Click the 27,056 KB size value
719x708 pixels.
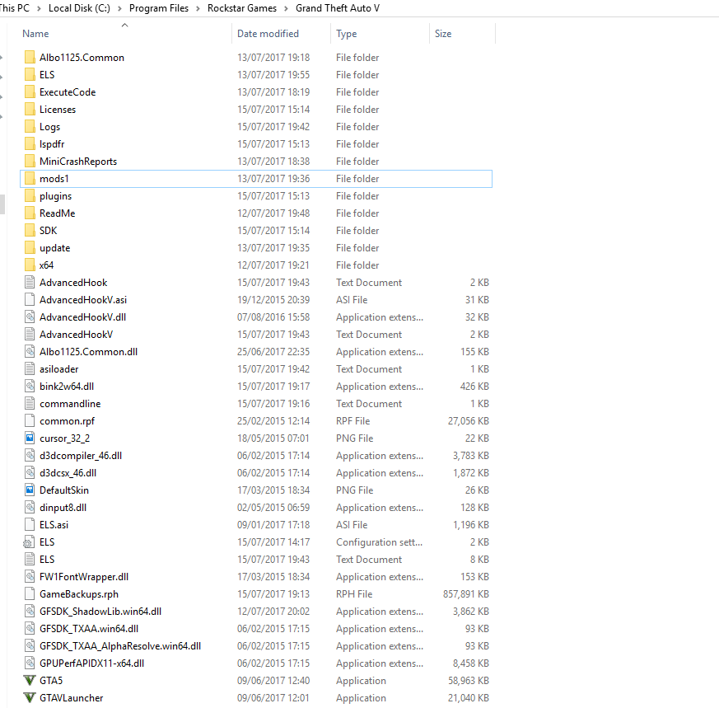coord(468,421)
